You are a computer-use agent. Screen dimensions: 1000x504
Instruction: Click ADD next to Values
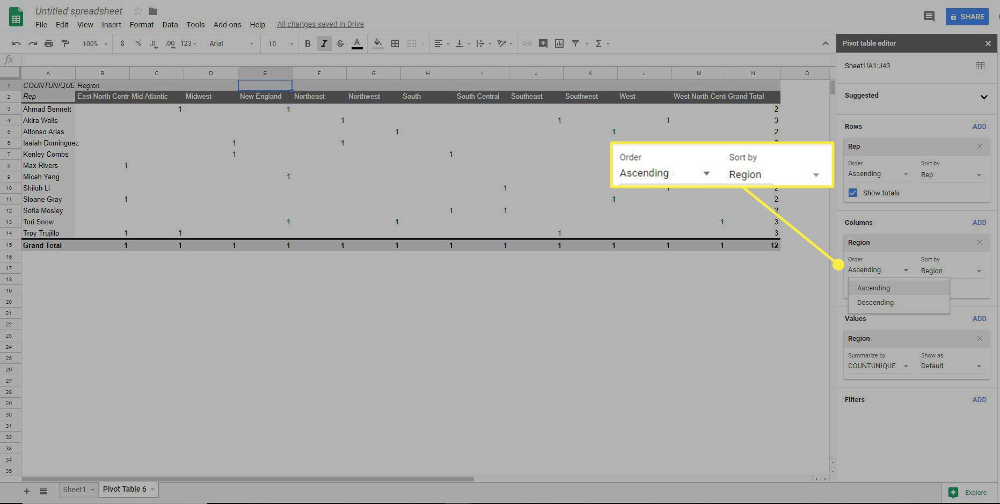click(x=980, y=319)
